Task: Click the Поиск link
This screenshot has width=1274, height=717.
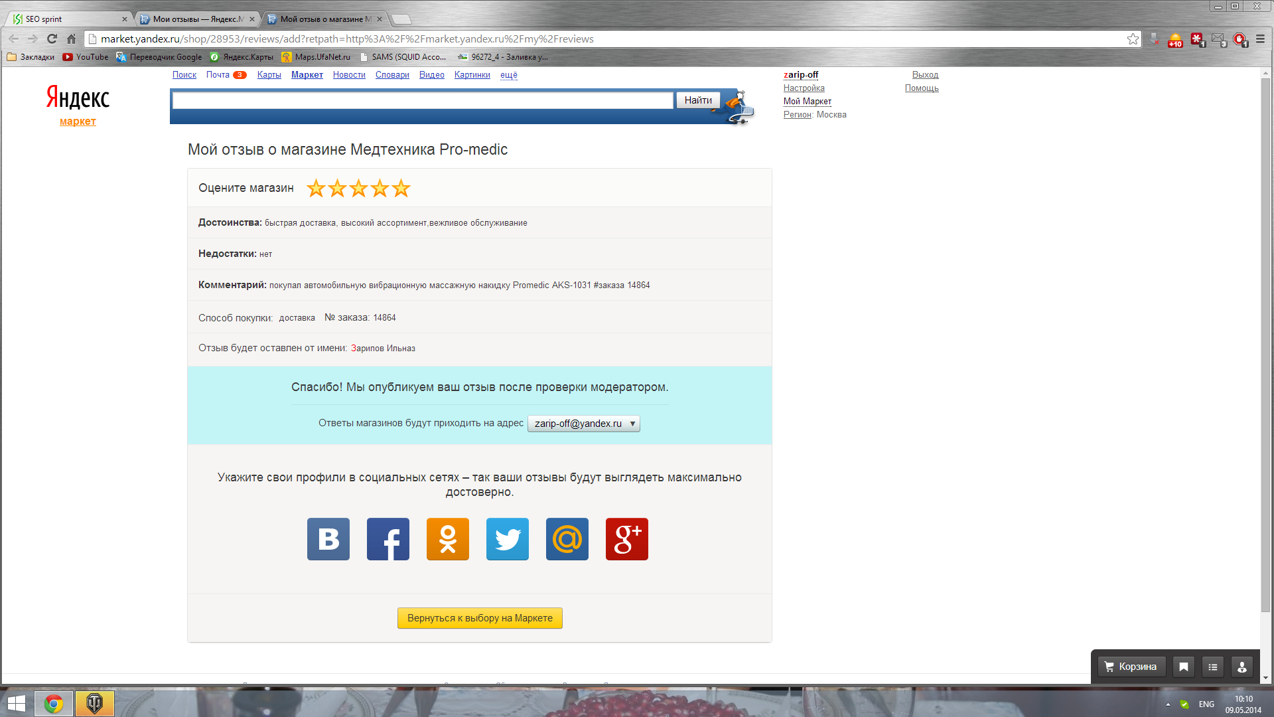Action: pos(184,75)
